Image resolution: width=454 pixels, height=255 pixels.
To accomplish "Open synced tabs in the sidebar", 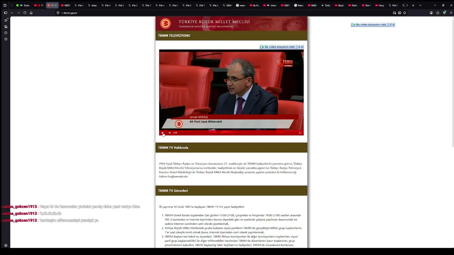I will click(x=6, y=27).
